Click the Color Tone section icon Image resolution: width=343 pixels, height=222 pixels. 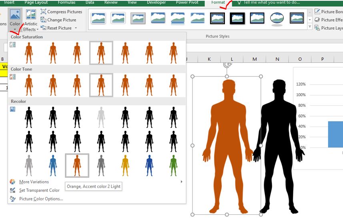point(13,77)
